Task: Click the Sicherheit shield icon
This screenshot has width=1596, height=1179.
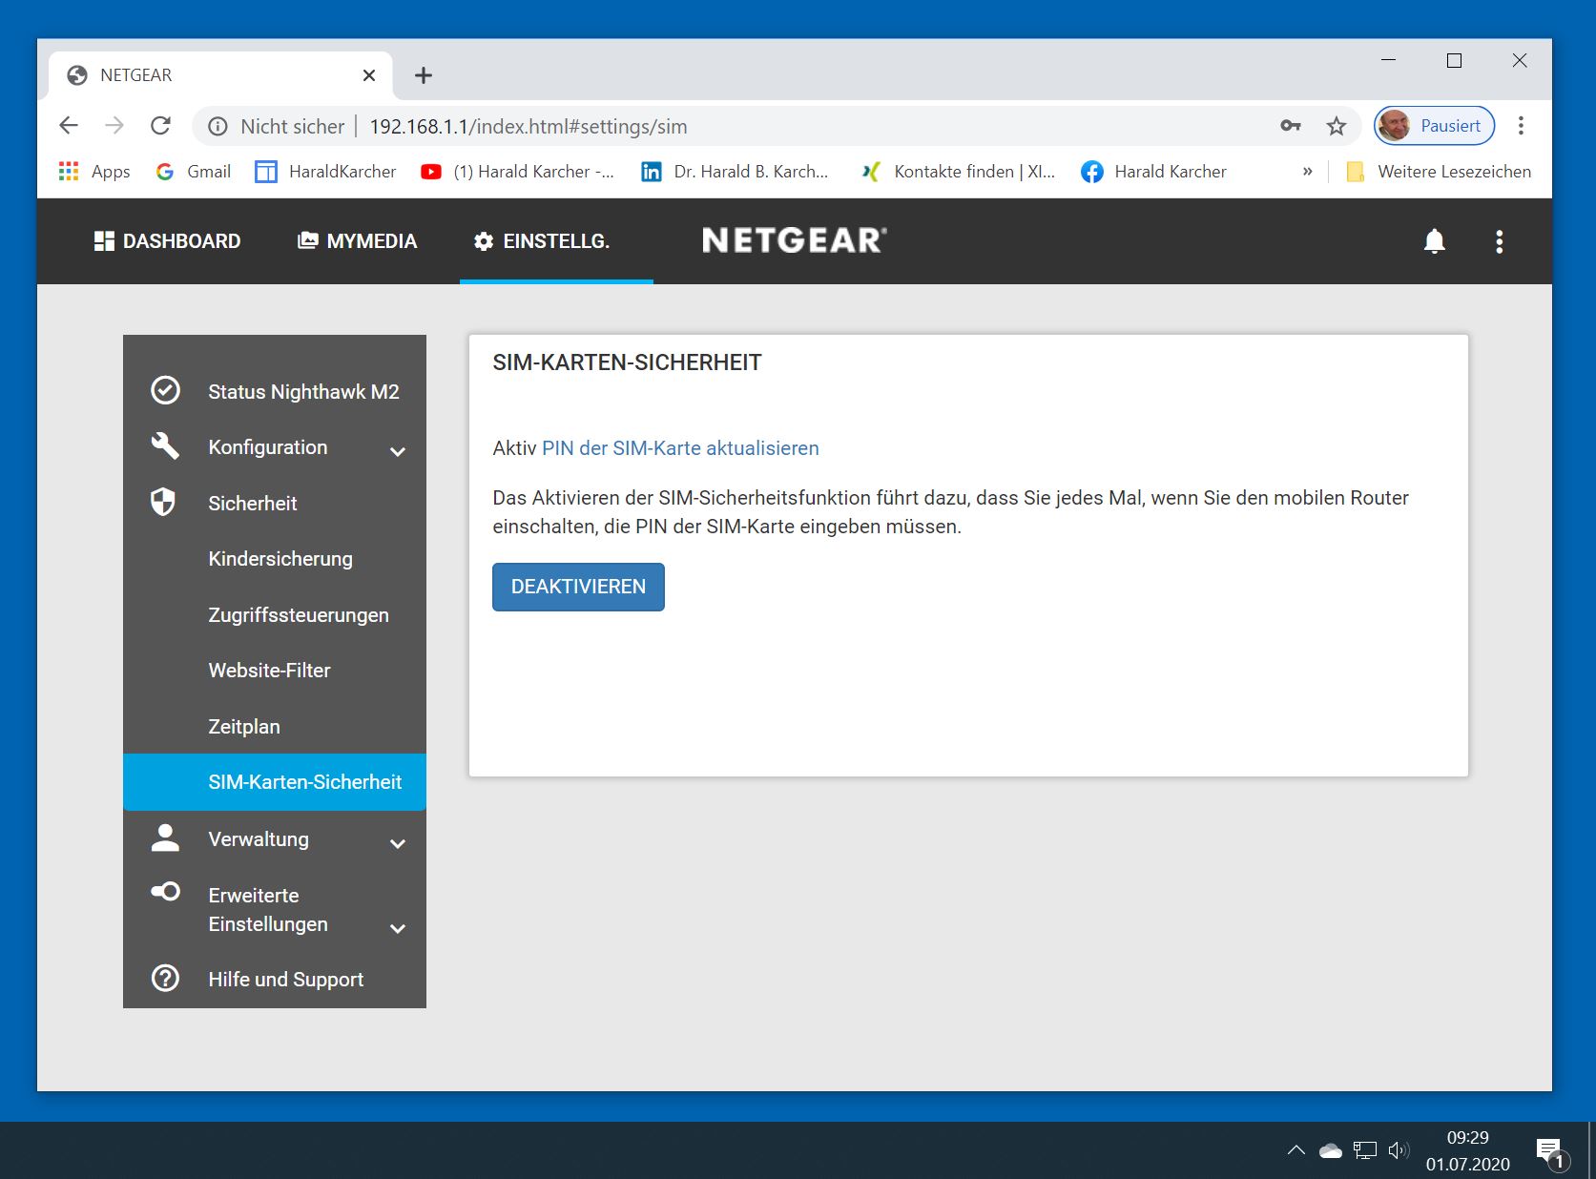Action: point(163,502)
